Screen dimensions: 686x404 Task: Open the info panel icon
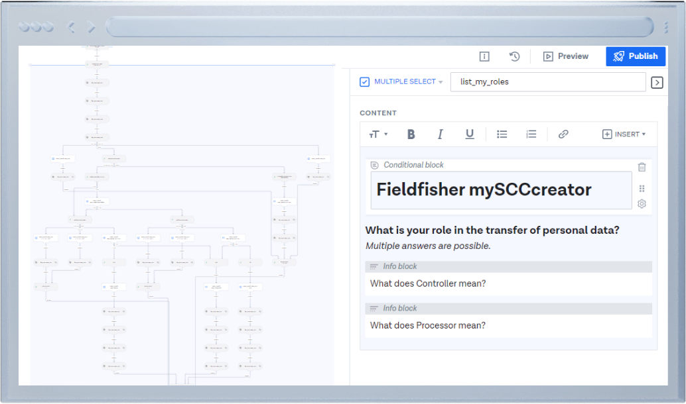coord(484,56)
